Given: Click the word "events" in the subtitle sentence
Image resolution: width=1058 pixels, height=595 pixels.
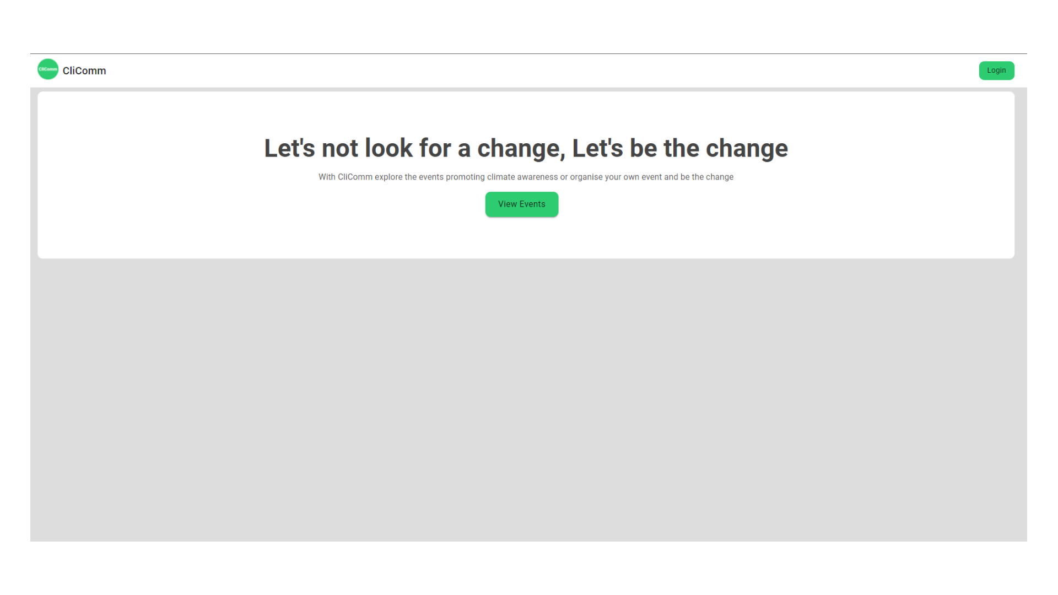Looking at the screenshot, I should pyautogui.click(x=431, y=177).
